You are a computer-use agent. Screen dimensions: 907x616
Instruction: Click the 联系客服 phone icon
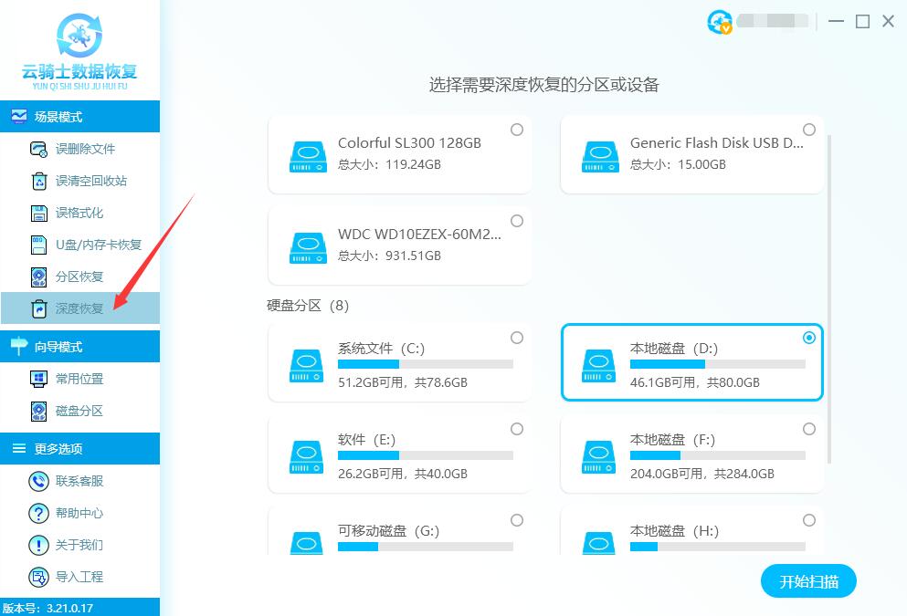click(38, 481)
